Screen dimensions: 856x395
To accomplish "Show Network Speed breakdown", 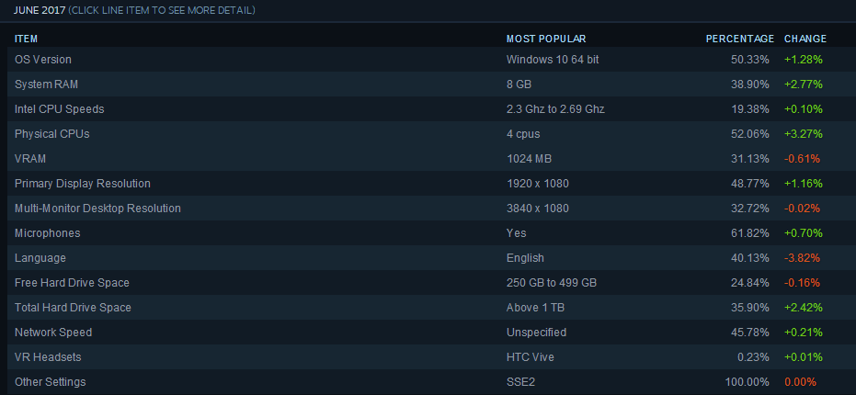I will pyautogui.click(x=53, y=333).
